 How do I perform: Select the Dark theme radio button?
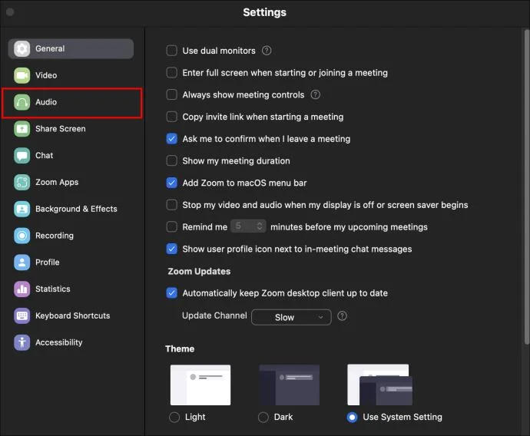[x=263, y=418]
